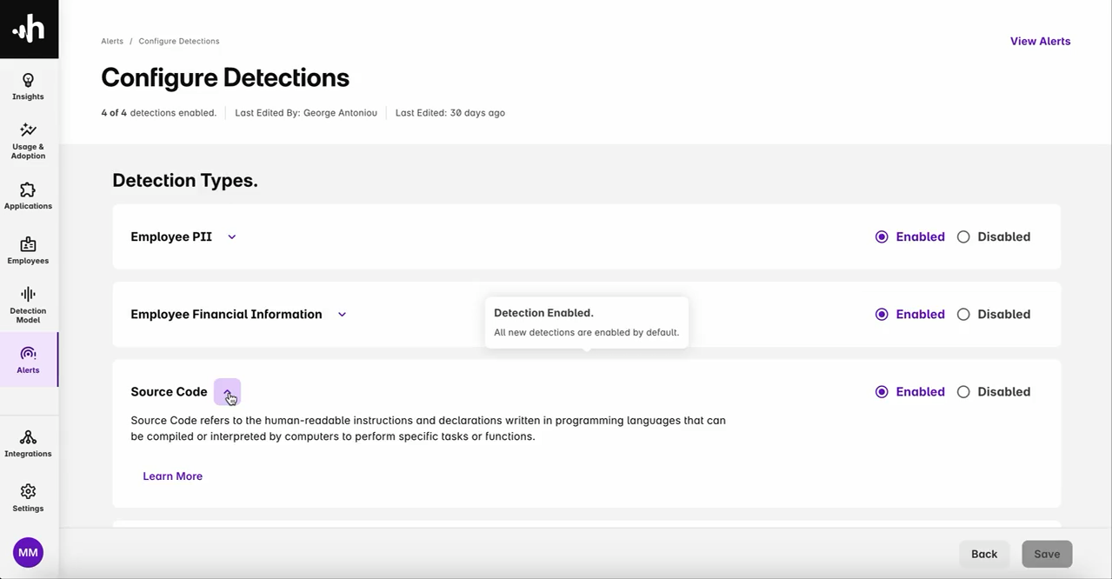Select the Alerts sidebar icon

click(x=28, y=358)
